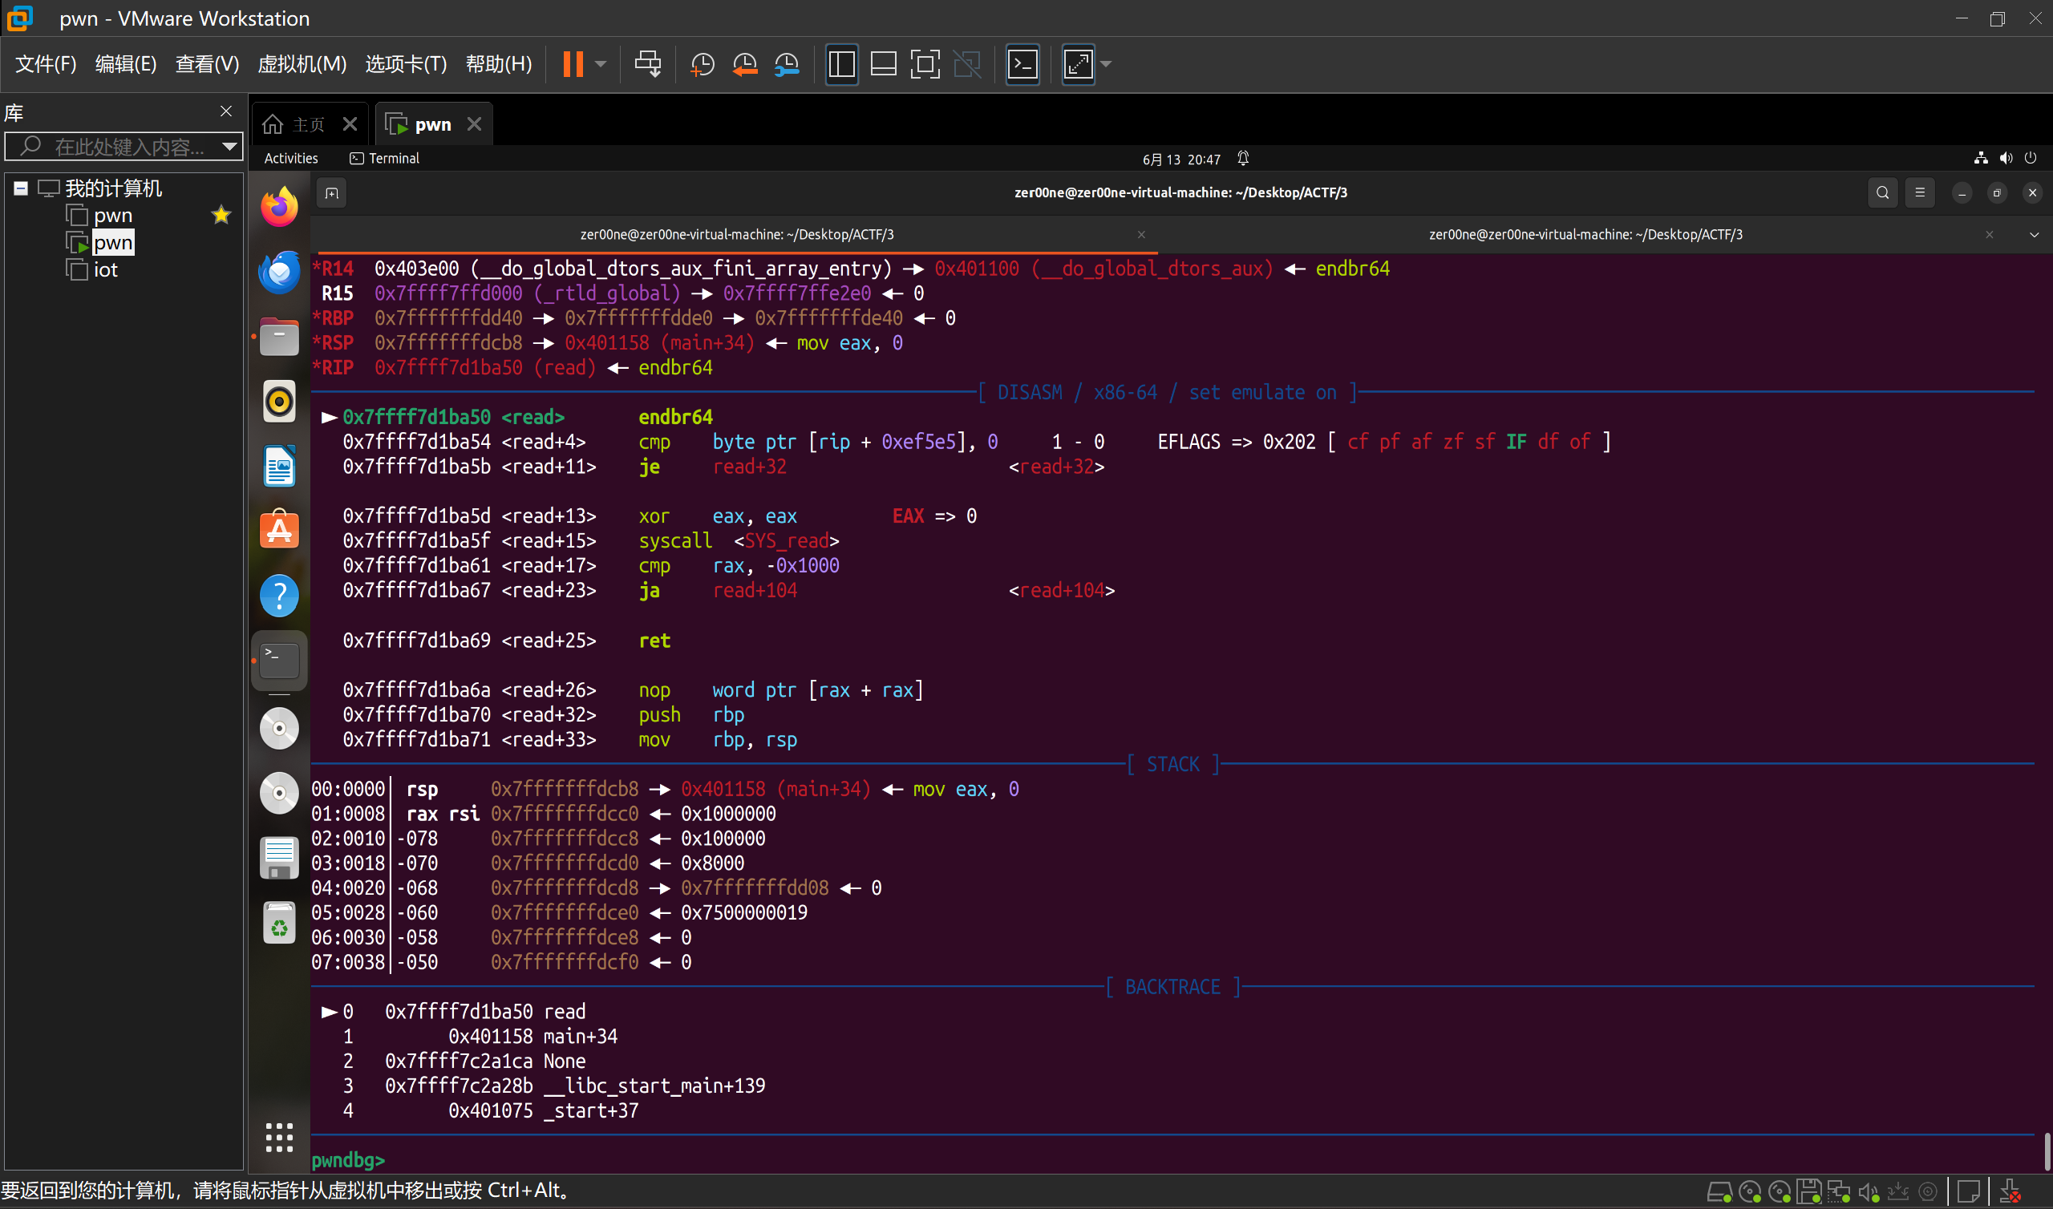Close the library panel
Image resolution: width=2053 pixels, height=1209 pixels.
coord(225,111)
